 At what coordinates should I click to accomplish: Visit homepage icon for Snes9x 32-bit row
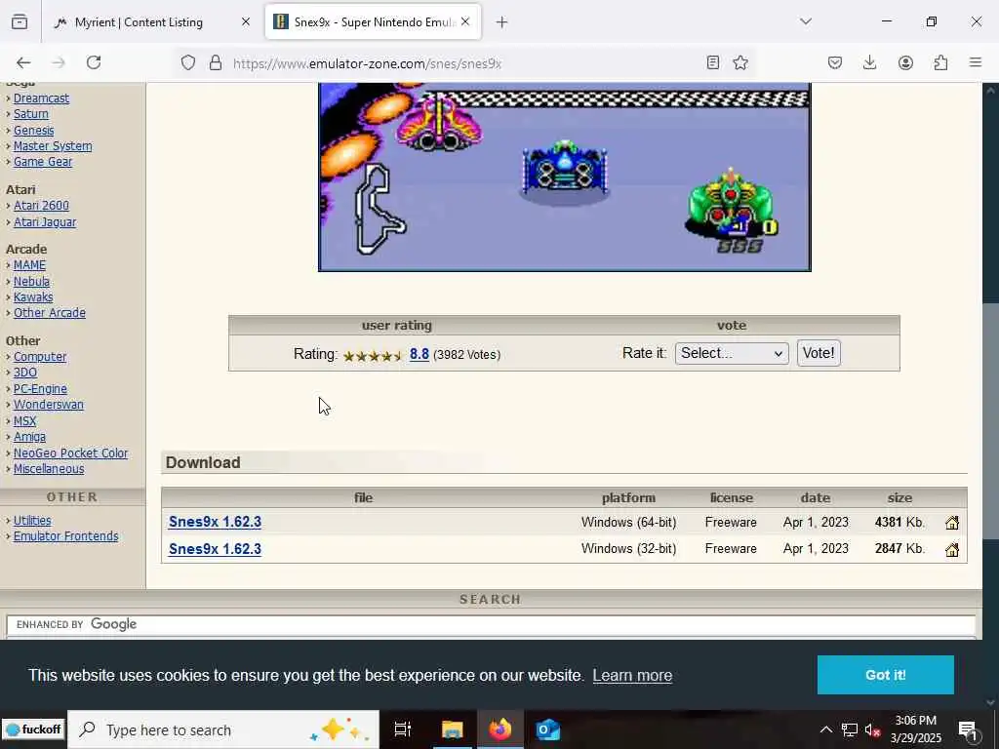[952, 550]
